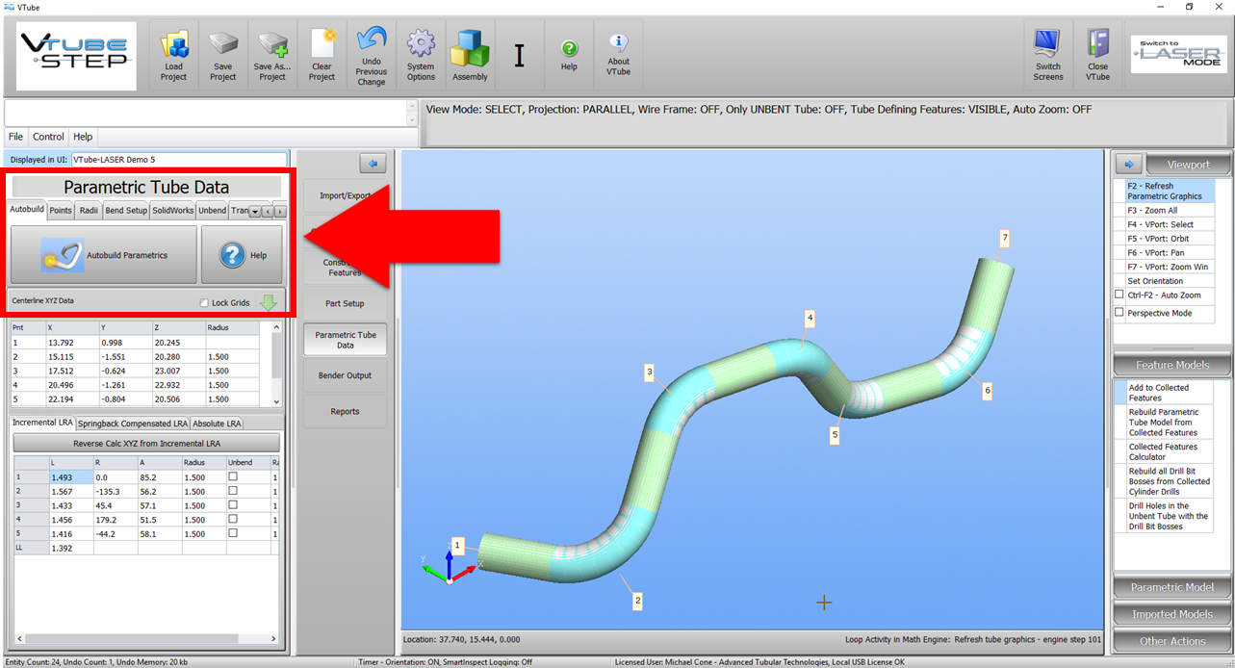Expand the Other Actions panel section
1235x668 pixels.
1171,641
